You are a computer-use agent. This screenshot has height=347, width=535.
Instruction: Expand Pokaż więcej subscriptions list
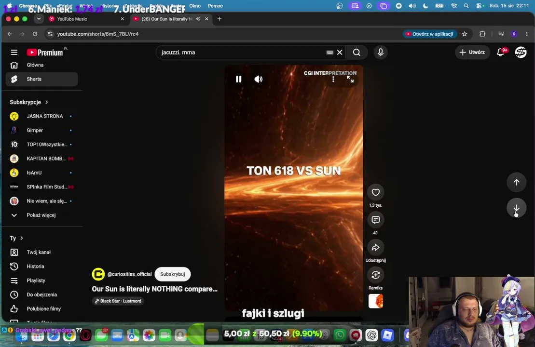(41, 215)
